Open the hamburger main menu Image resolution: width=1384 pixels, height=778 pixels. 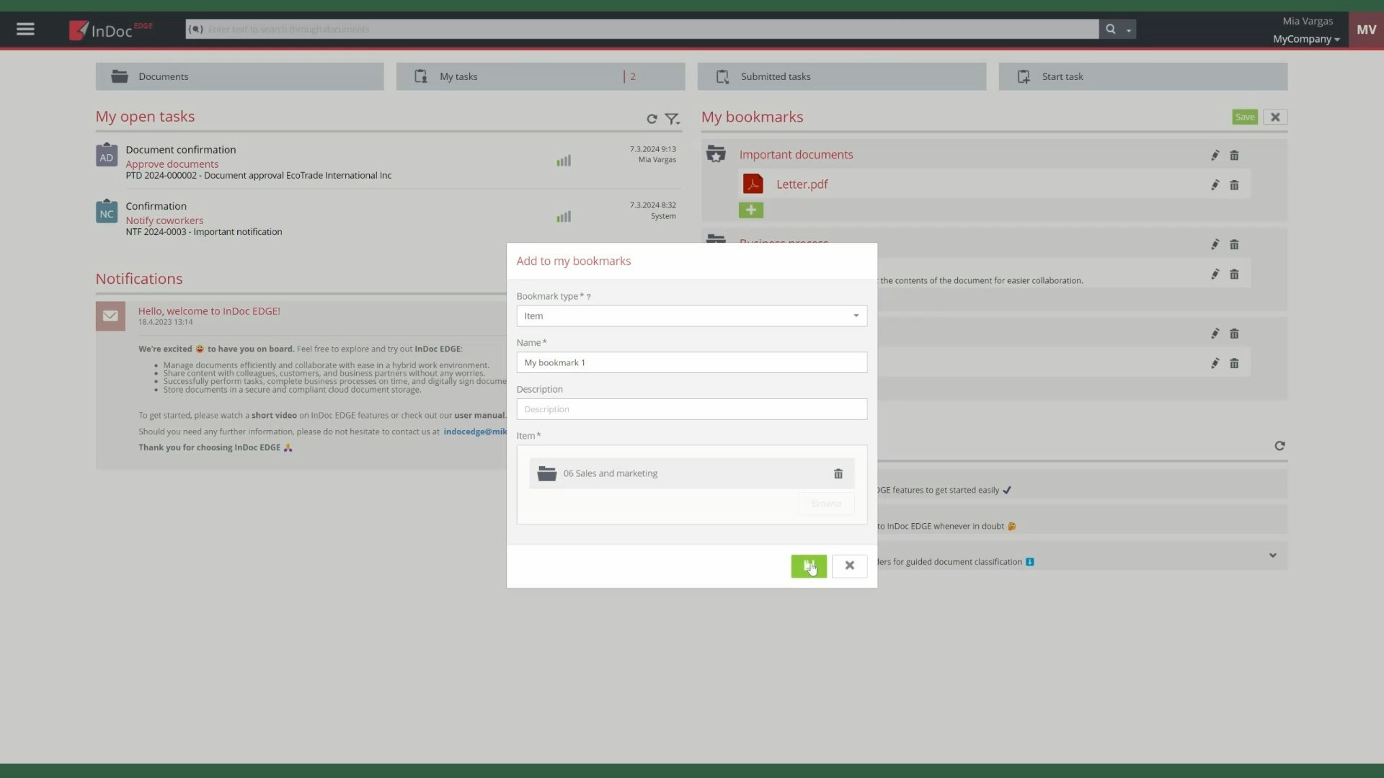25,30
